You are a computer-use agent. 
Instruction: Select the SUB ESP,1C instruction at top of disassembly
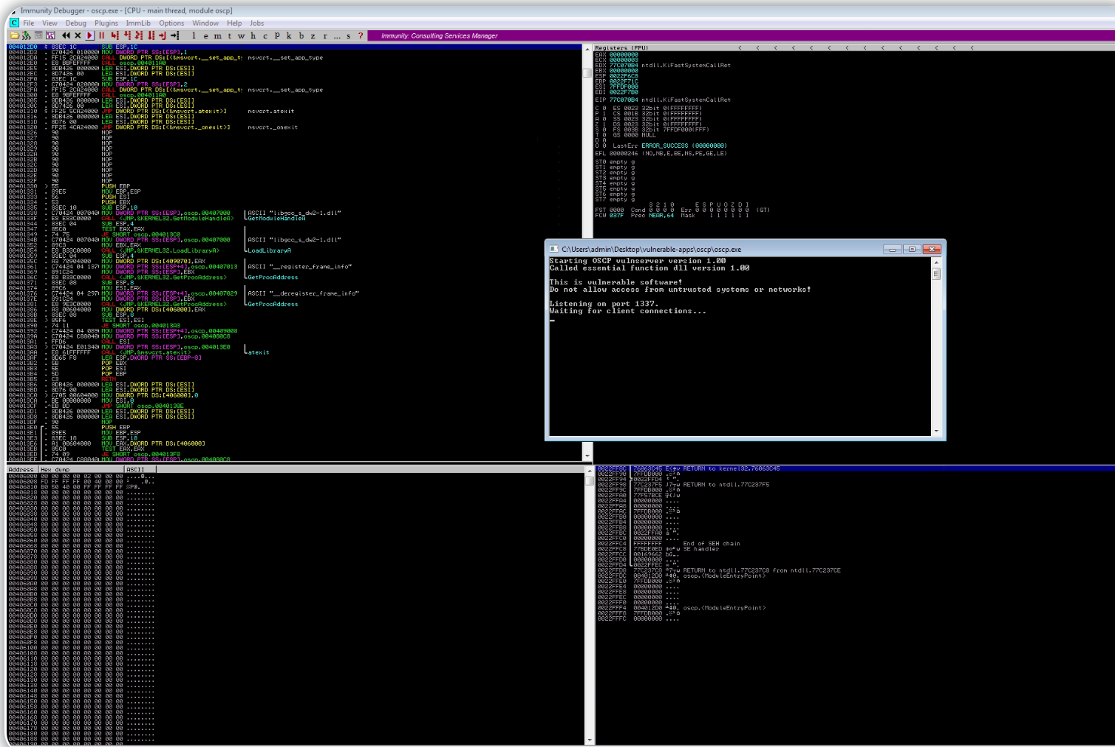click(294, 47)
